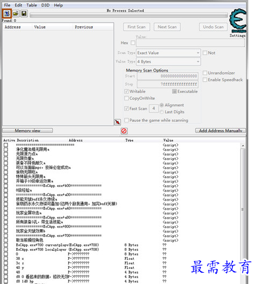The image size is (256, 284).
Task: Click the scan progress bar
Action: coord(129,15)
